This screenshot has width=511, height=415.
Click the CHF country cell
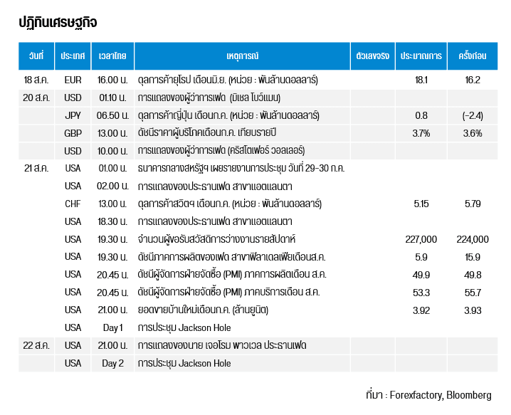73,204
